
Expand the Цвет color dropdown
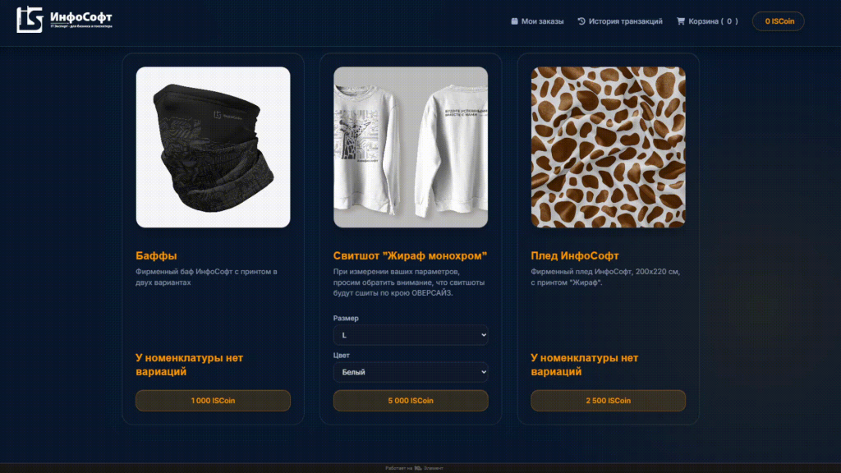point(411,372)
